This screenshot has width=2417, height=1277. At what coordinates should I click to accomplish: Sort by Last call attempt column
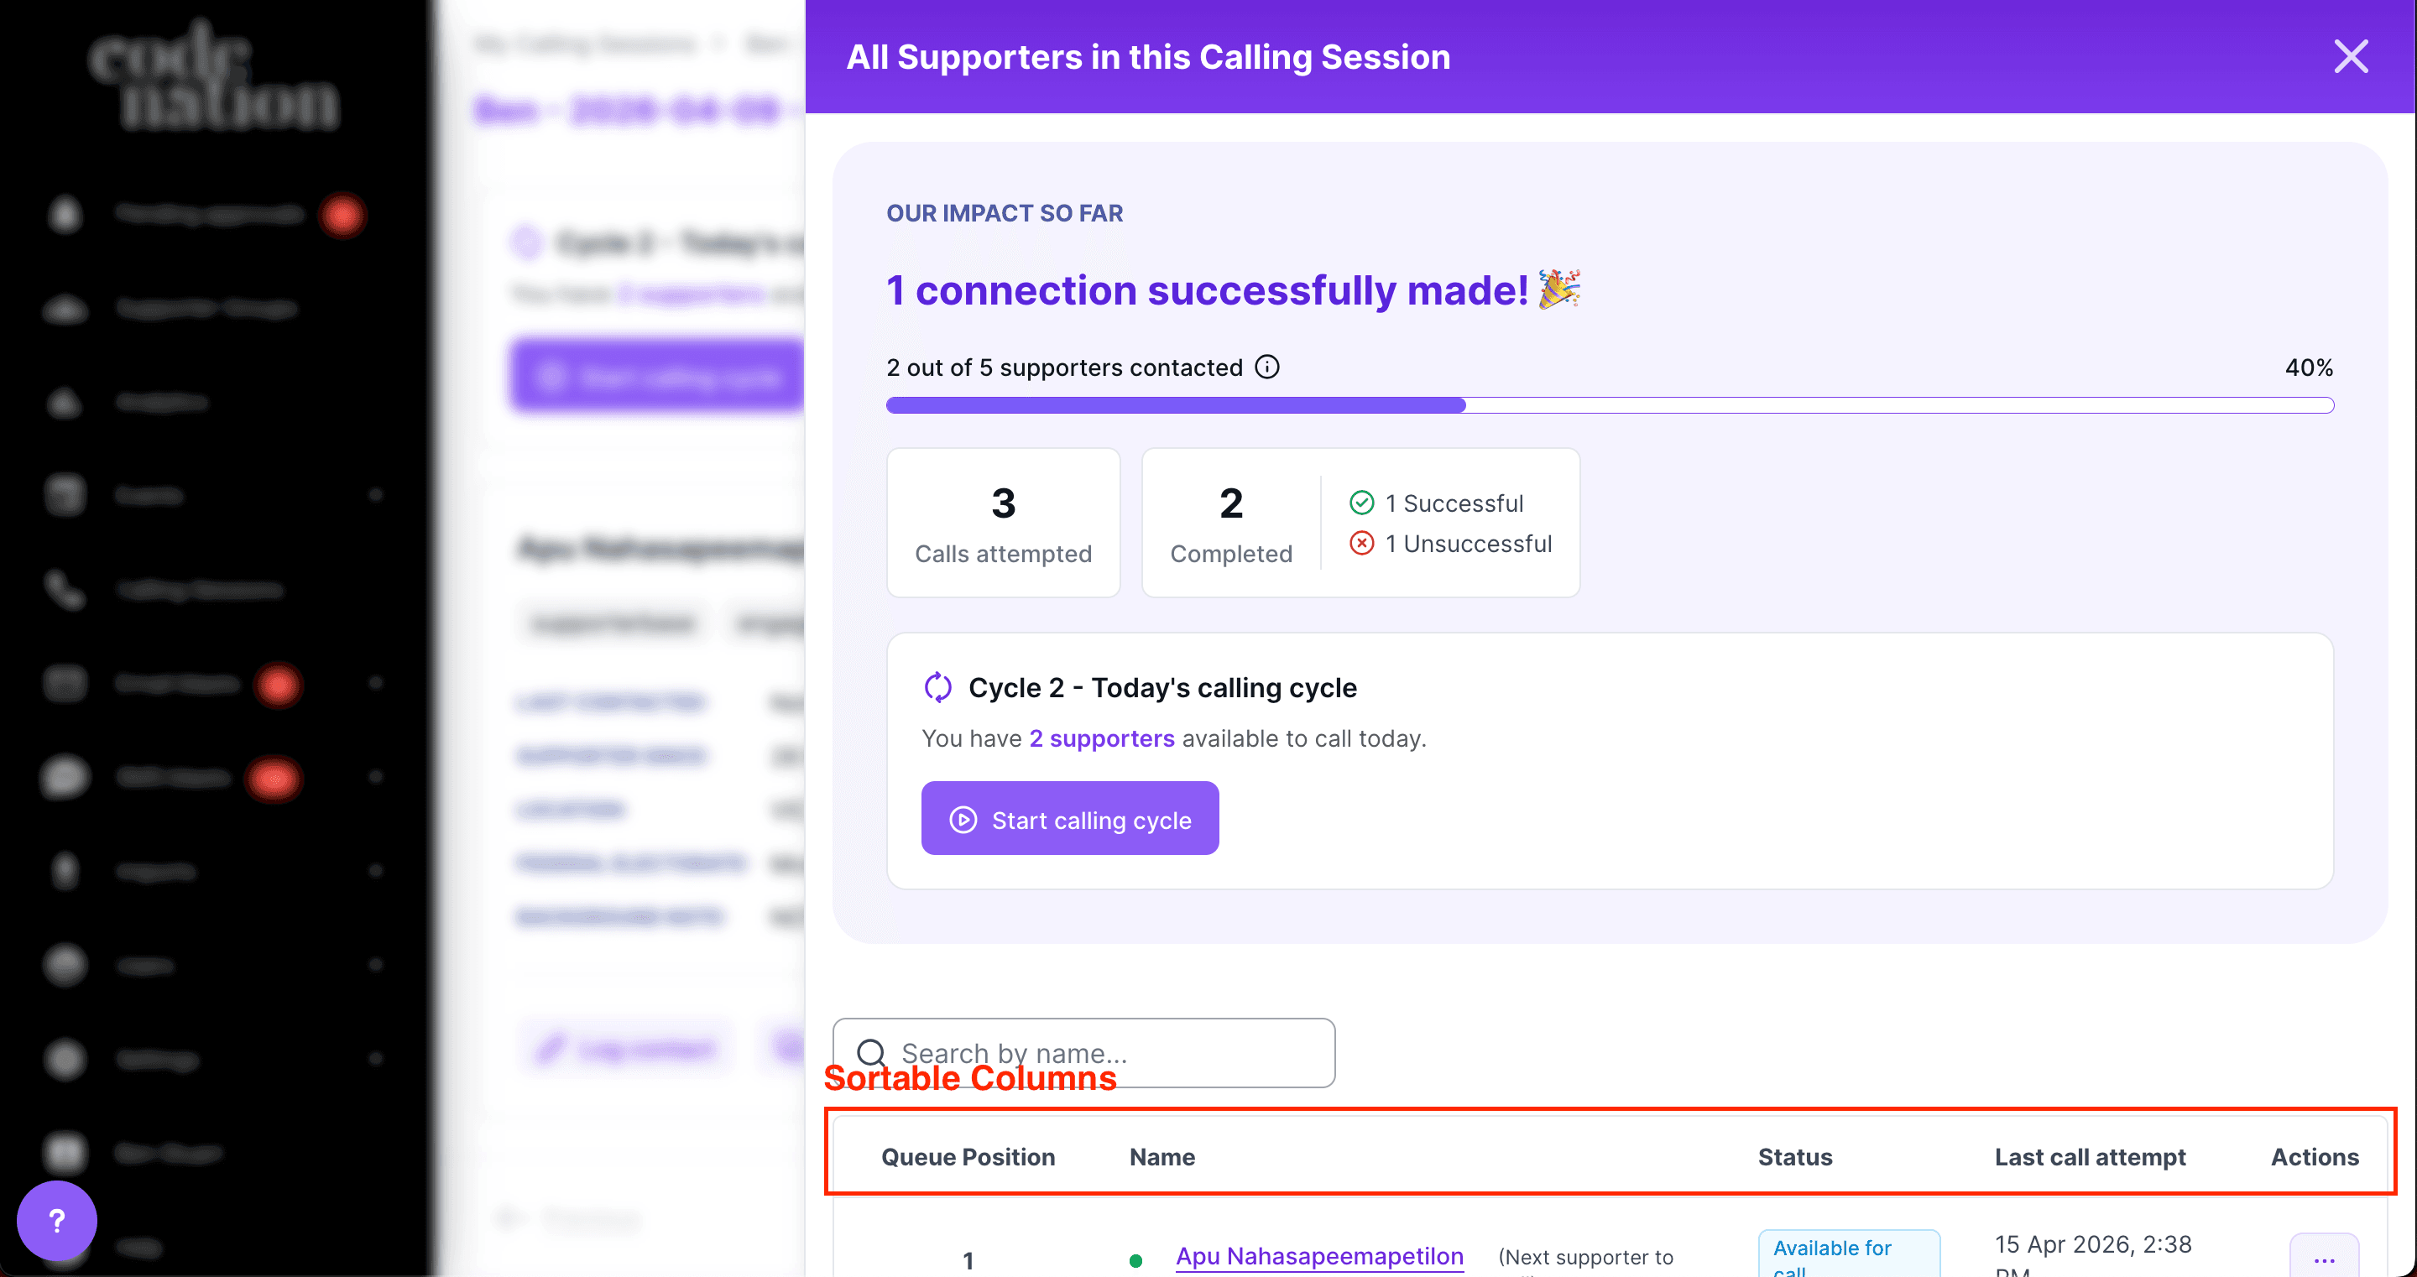click(x=2090, y=1157)
